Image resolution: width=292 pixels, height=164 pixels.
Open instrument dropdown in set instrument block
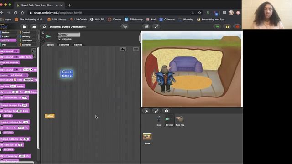(x=26, y=98)
